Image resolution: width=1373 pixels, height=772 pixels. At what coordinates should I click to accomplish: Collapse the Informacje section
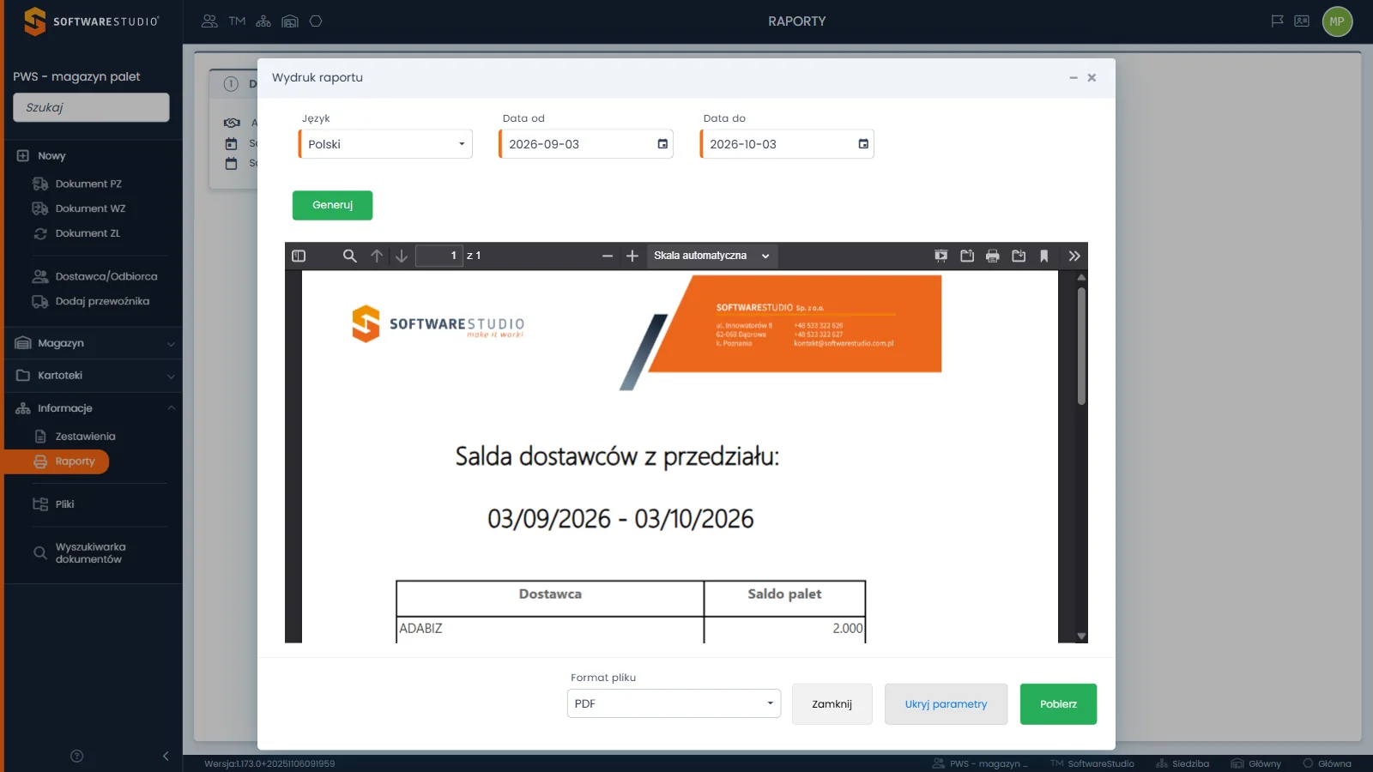click(93, 408)
